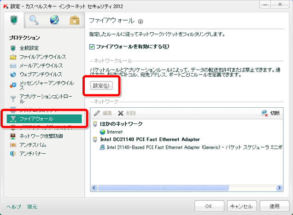This screenshot has height=215, width=293.
Task: Click the キャンセル cancel button
Action: coord(242,206)
